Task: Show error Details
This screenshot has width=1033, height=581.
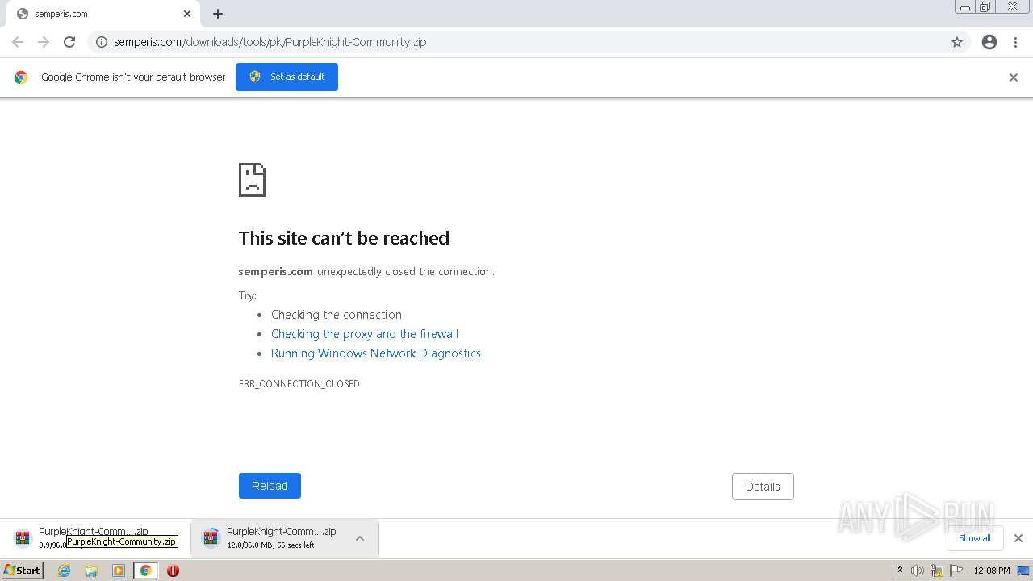Action: coord(763,487)
